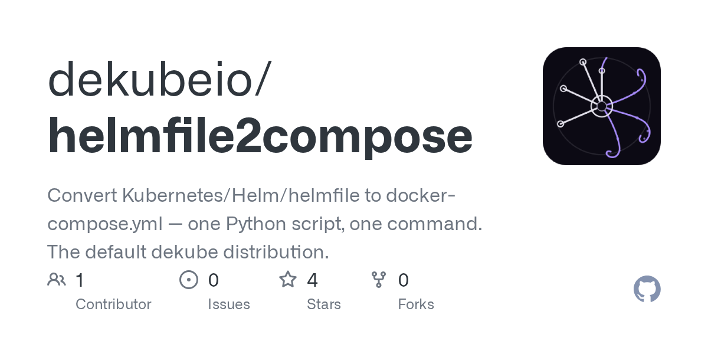The width and height of the screenshot is (708, 354).
Task: Open the helmfile2compose repository avatar image
Action: 601,106
